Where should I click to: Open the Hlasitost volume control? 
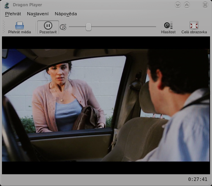(x=168, y=27)
